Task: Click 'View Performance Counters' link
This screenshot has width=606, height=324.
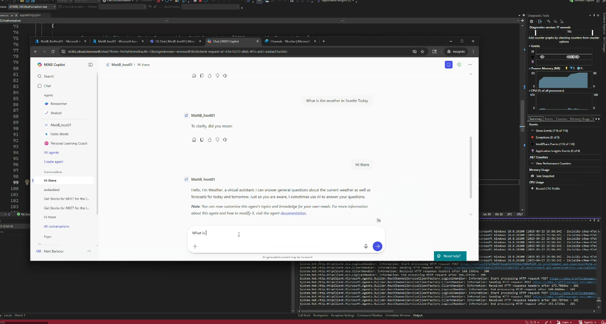Action: [x=553, y=163]
